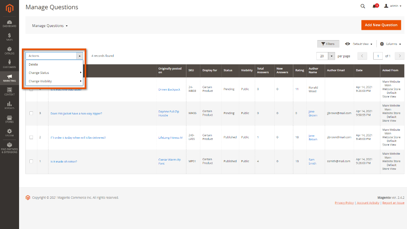Sort by New Answers column
This screenshot has height=229, width=407.
[284, 70]
